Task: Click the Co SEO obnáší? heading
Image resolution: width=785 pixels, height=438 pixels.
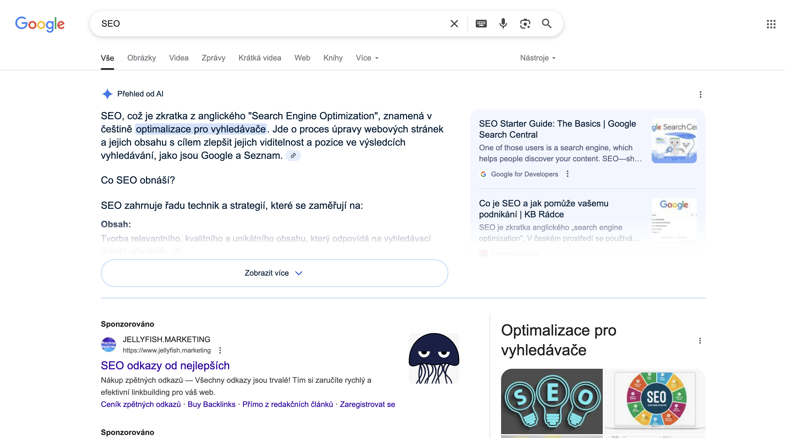Action: click(x=138, y=180)
